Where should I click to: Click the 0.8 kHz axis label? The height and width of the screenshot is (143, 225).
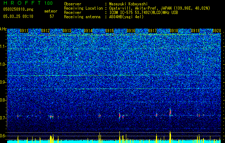[3, 100]
